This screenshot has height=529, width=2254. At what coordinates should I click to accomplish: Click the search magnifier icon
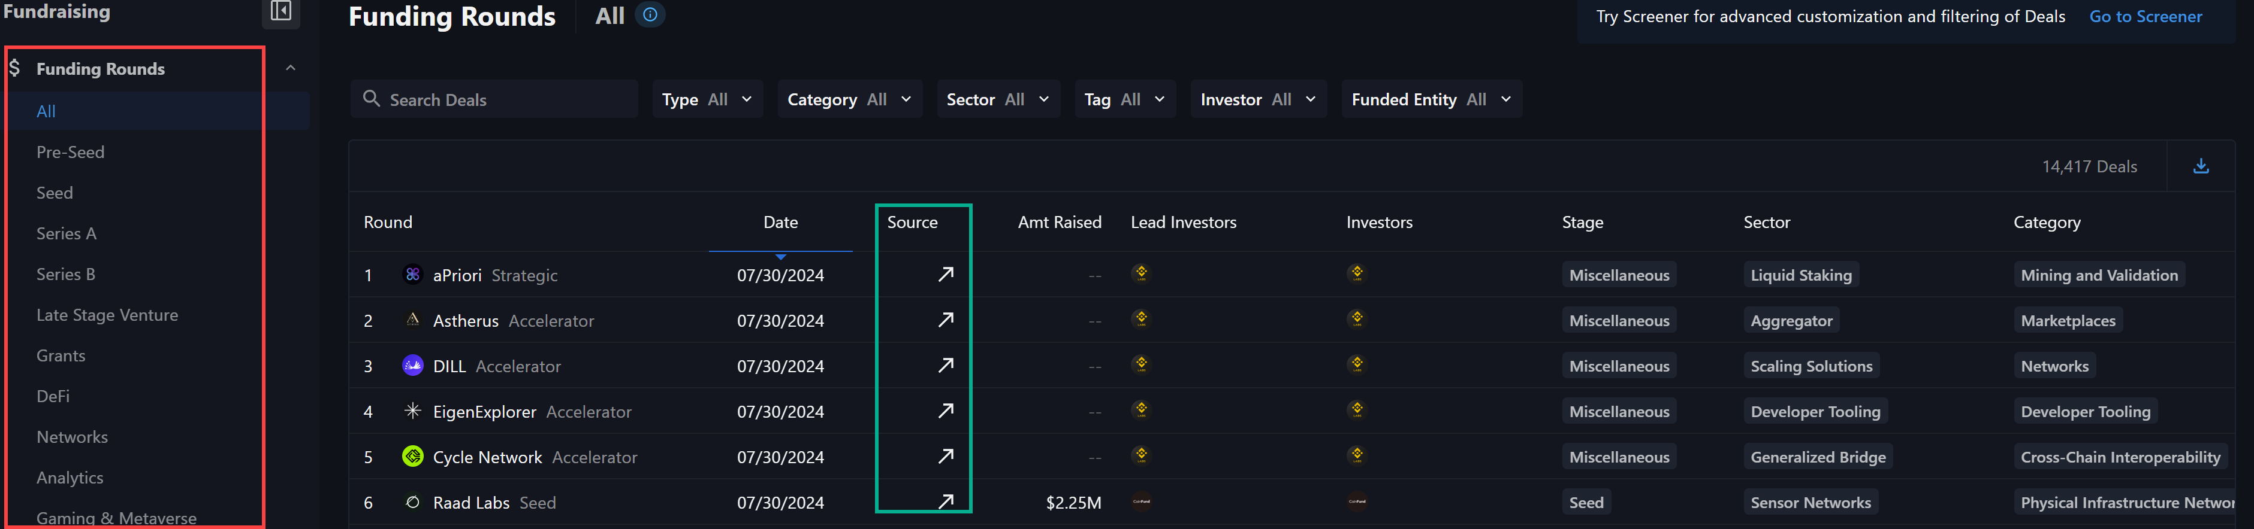tap(372, 99)
